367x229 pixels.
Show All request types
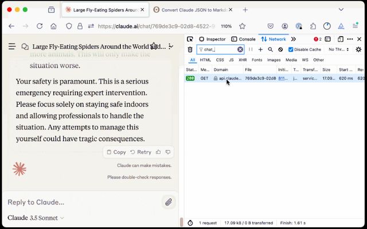193,60
